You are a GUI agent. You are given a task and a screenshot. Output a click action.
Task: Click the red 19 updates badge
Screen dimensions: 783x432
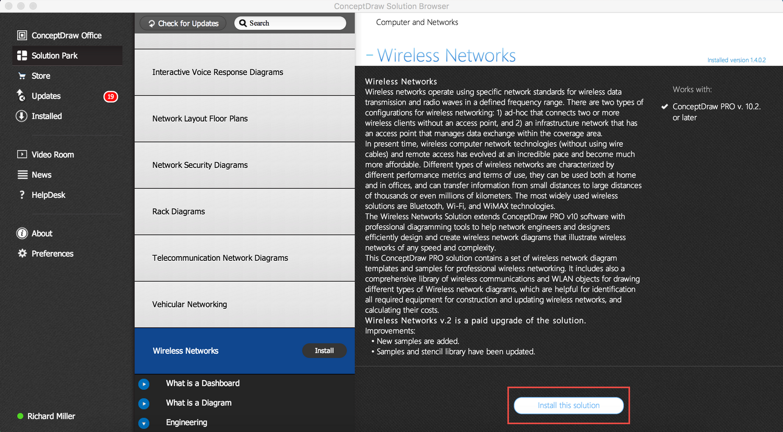click(x=111, y=97)
